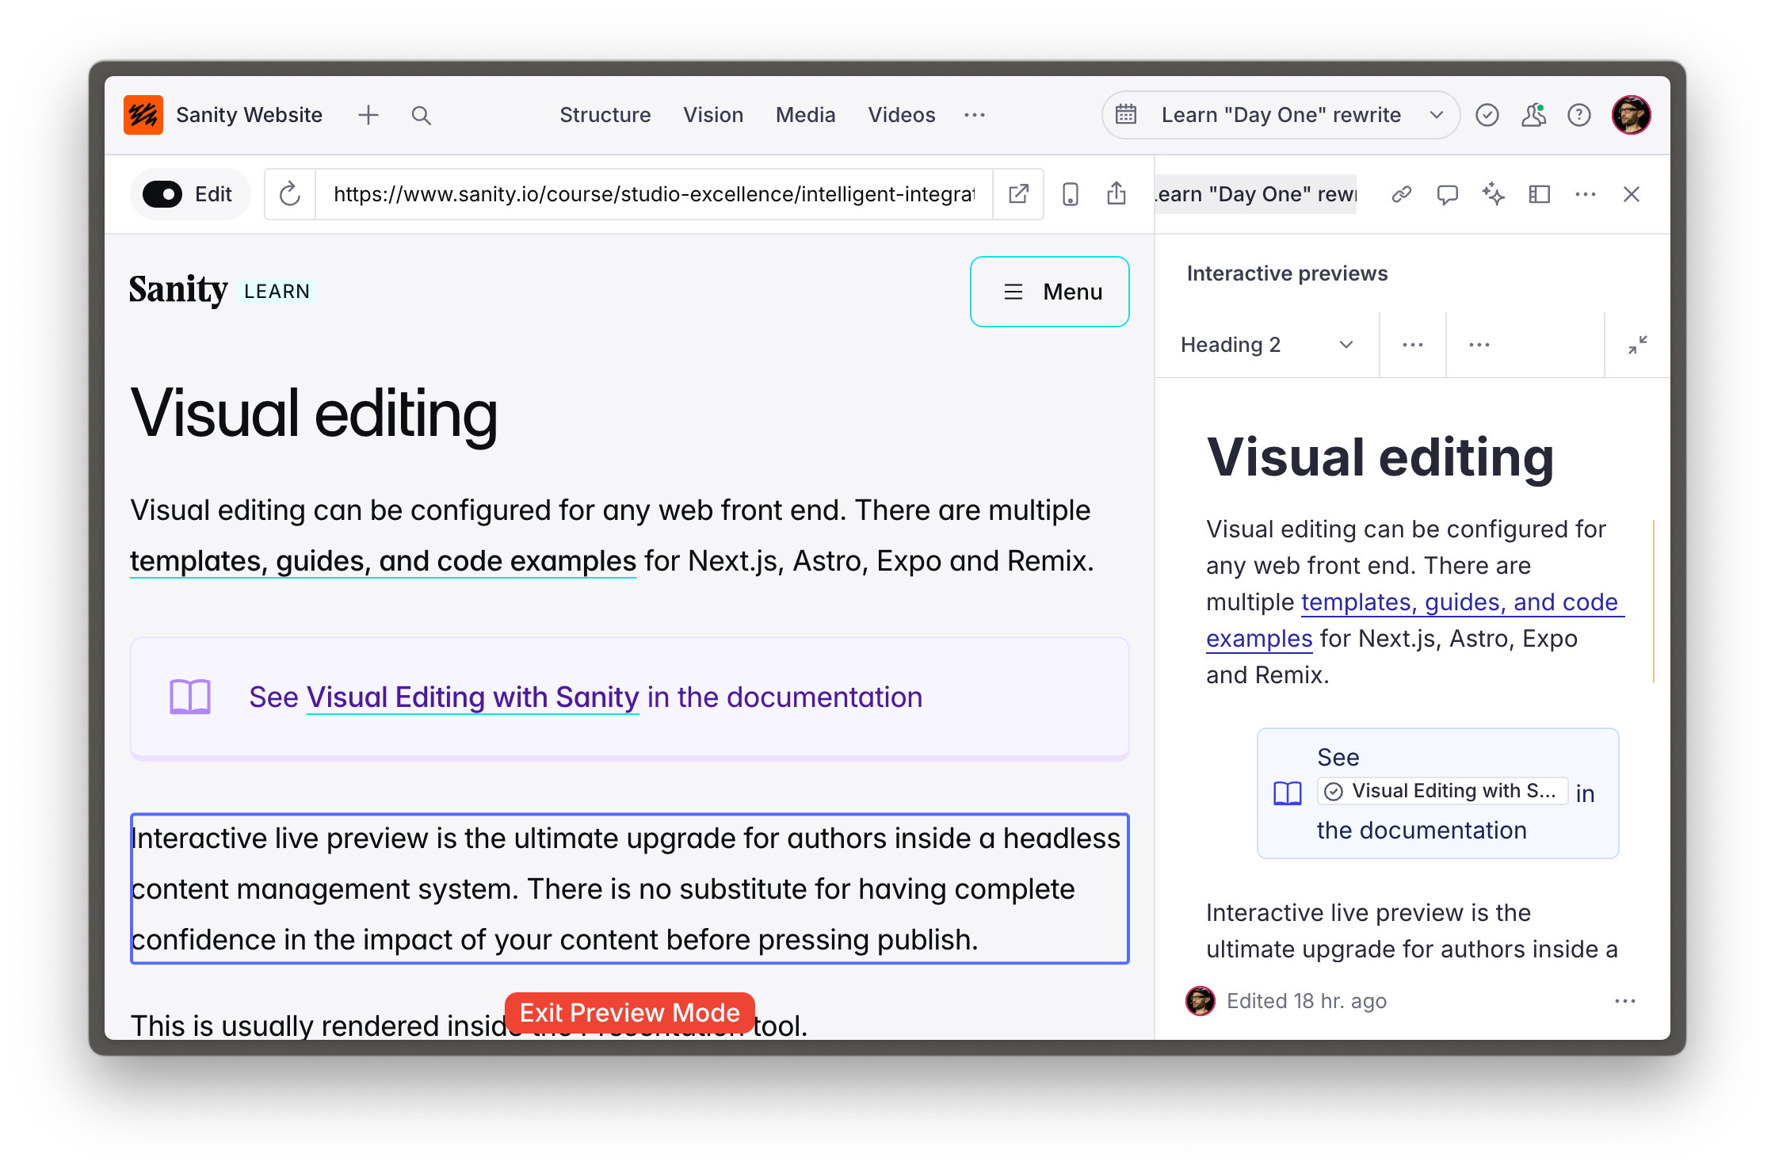Switch to the Vision tool
Image resolution: width=1775 pixels, height=1173 pixels.
713,116
